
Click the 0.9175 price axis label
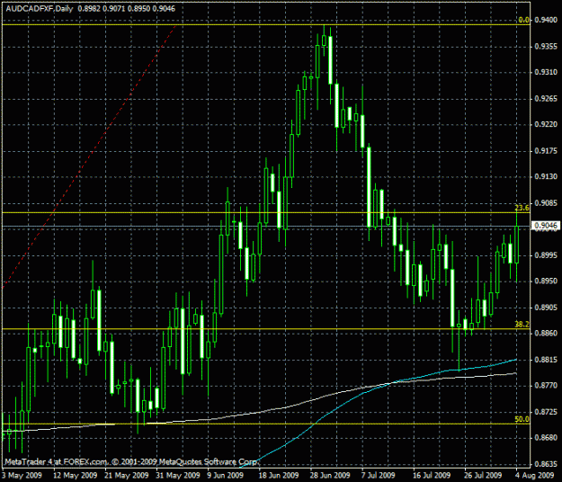(546, 151)
